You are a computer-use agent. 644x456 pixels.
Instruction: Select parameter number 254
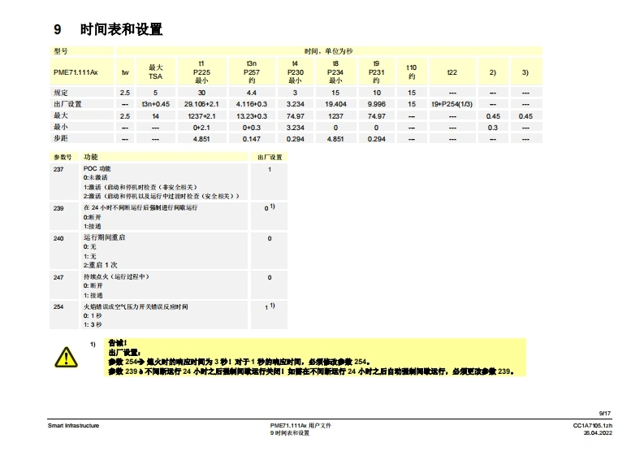(x=58, y=306)
